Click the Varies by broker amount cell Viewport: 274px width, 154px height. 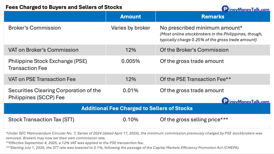(x=131, y=28)
